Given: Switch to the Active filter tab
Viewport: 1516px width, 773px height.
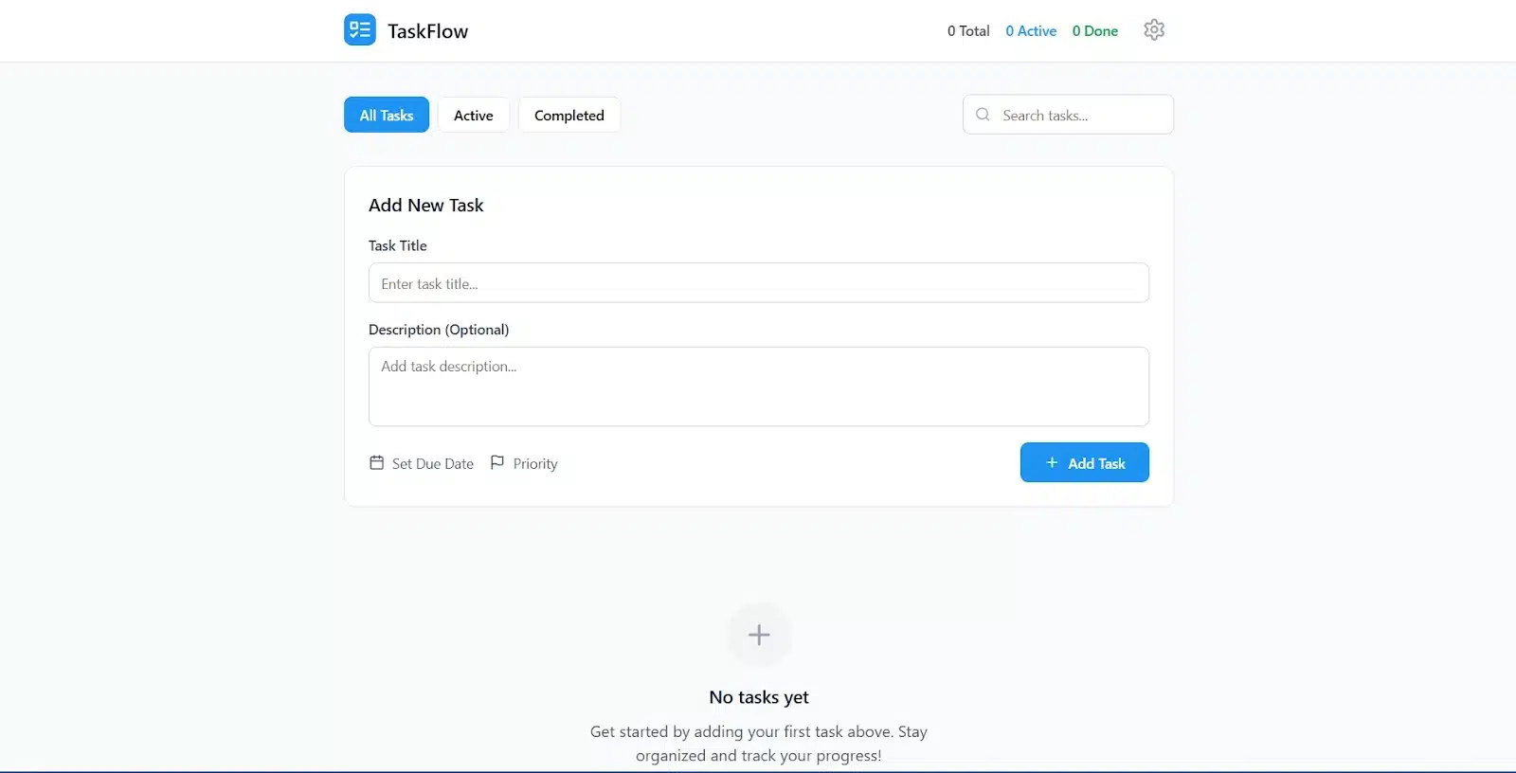Looking at the screenshot, I should pyautogui.click(x=474, y=116).
